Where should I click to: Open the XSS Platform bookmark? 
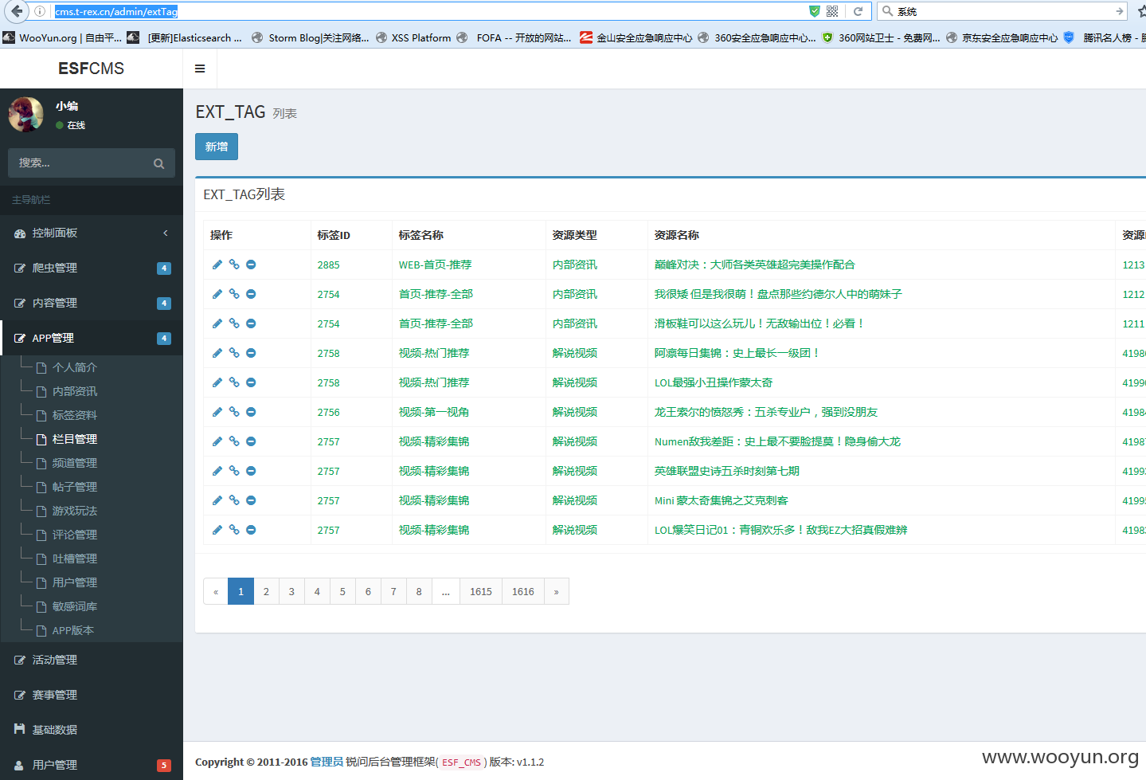[413, 37]
